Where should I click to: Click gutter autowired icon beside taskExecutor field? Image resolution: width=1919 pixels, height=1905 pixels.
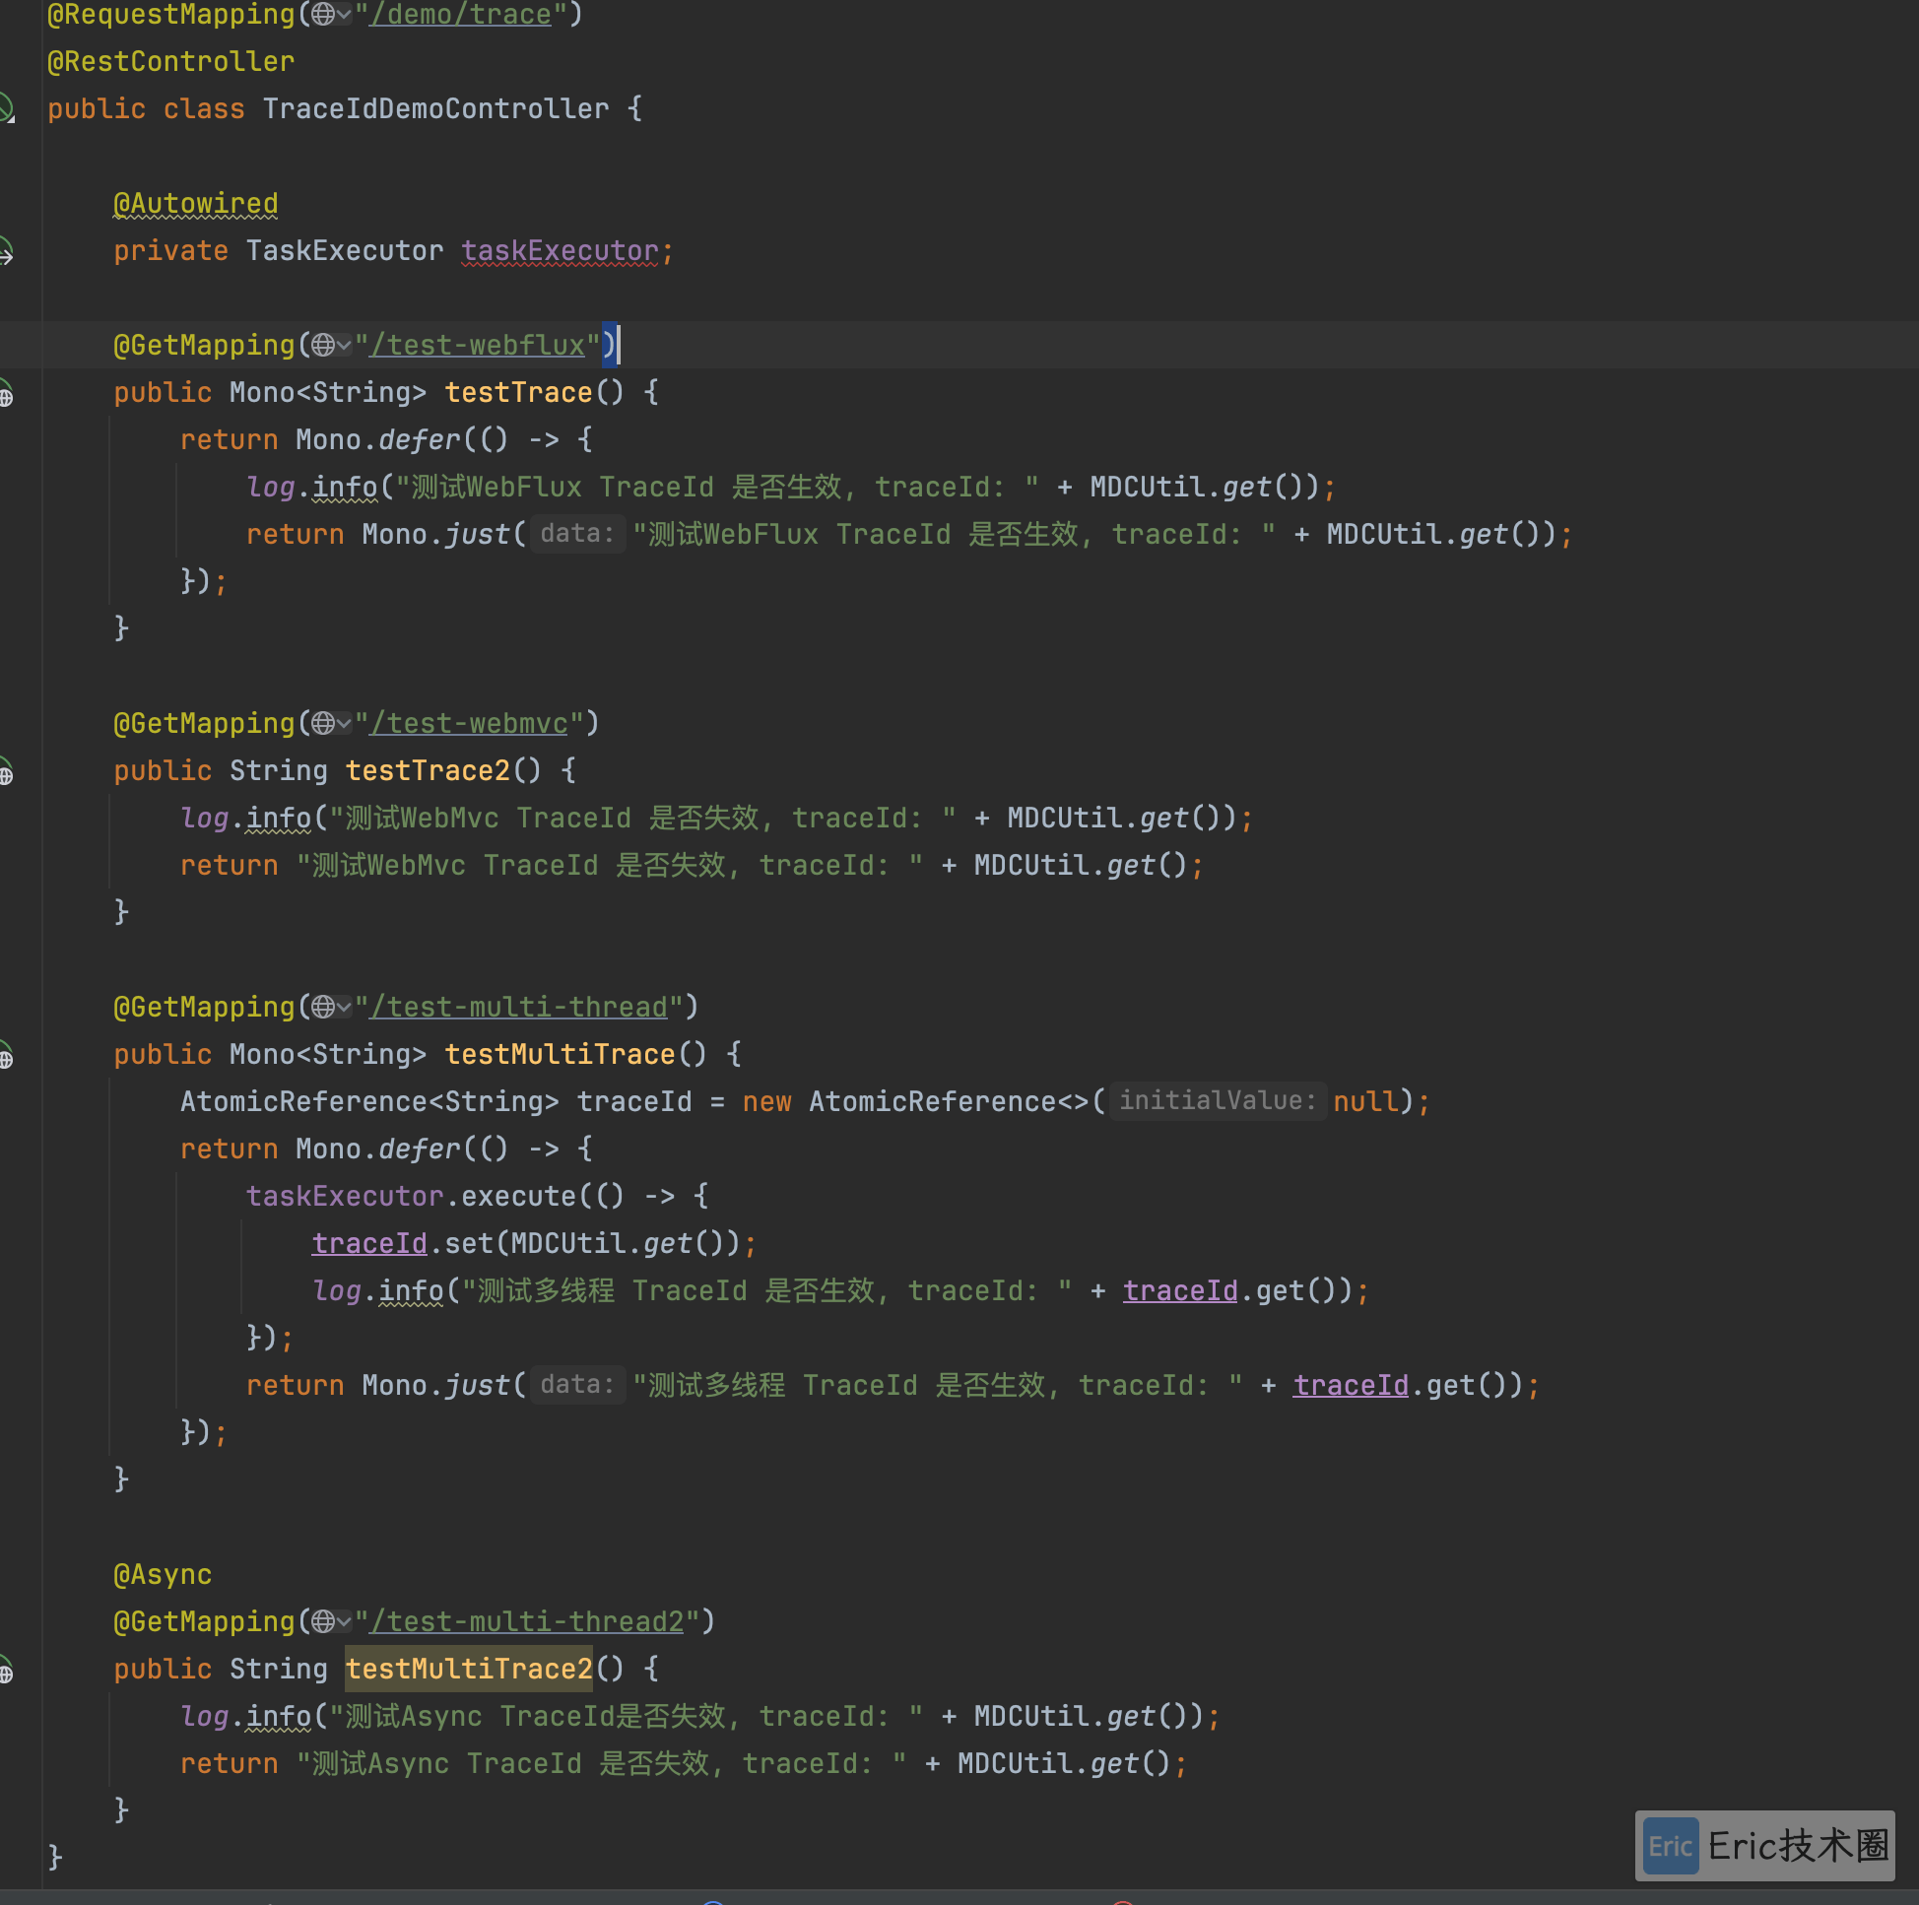6,251
